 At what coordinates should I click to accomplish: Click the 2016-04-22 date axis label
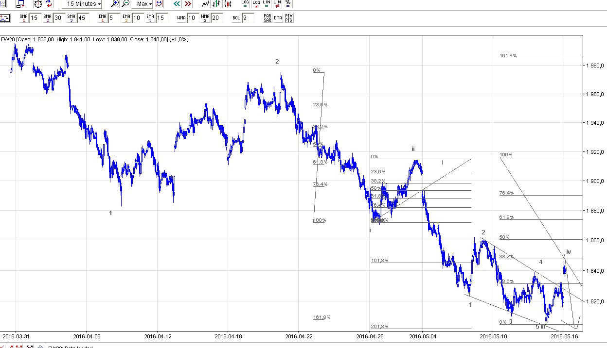[298, 335]
